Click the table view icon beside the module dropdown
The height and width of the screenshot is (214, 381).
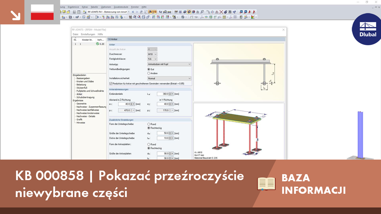pos(79,12)
